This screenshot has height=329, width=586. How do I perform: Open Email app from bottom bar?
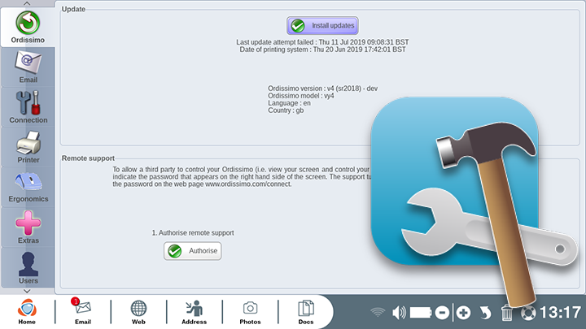tap(82, 312)
